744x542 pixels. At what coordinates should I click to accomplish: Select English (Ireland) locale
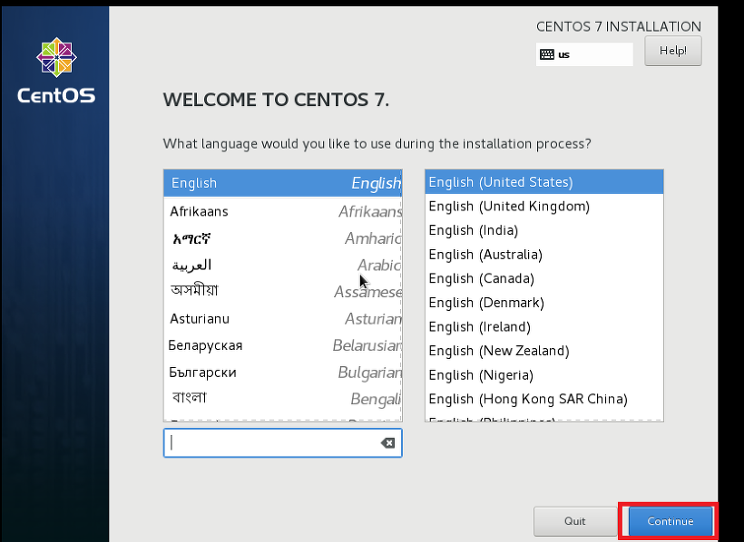(x=544, y=326)
